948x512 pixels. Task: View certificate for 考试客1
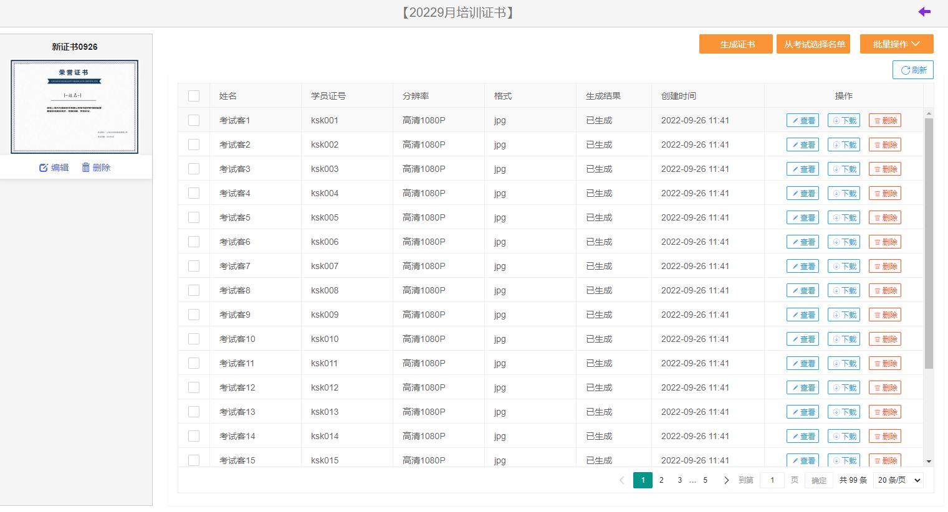click(802, 121)
